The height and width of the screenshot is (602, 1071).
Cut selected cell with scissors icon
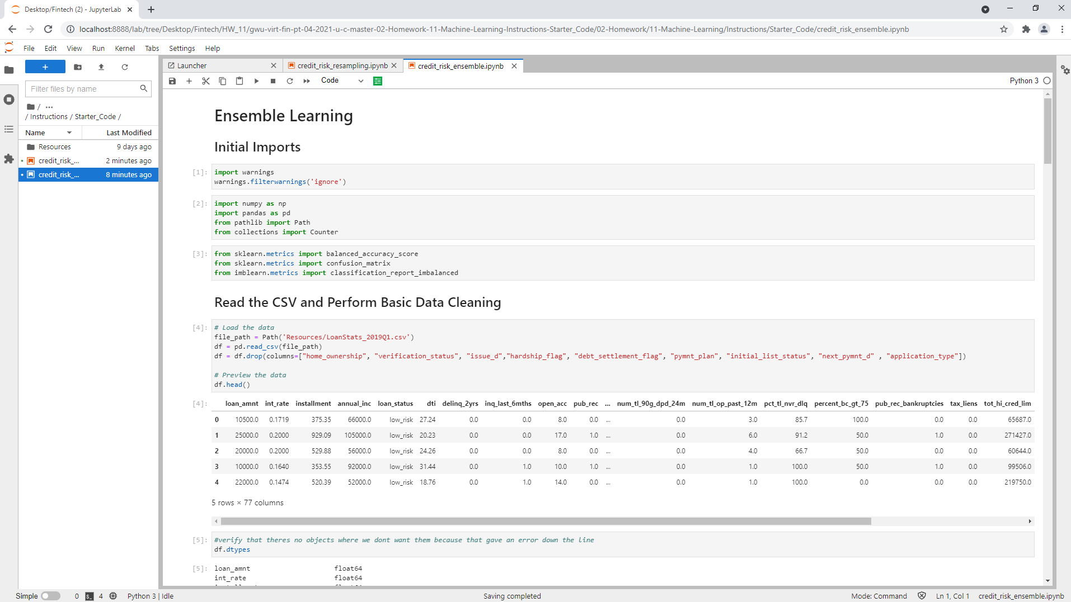click(x=206, y=81)
